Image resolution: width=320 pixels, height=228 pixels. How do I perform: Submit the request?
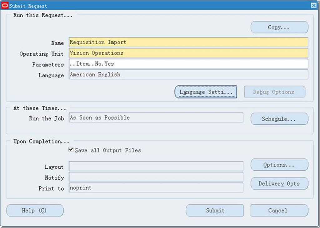coord(215,211)
